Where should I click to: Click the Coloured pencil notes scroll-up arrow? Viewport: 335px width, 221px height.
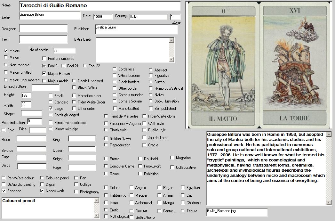[x=97, y=201]
